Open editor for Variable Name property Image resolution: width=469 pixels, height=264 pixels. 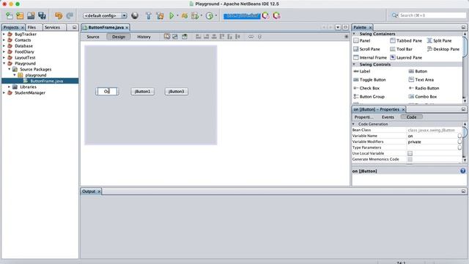[x=459, y=136]
